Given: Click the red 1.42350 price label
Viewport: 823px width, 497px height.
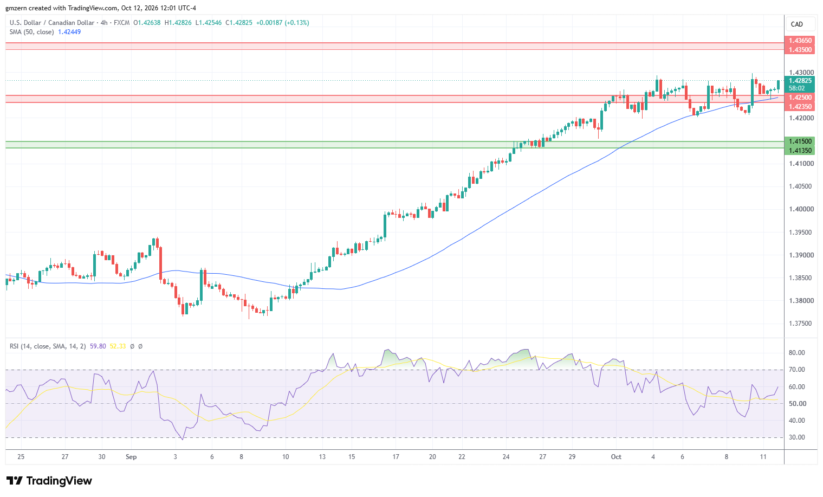Looking at the screenshot, I should point(800,106).
